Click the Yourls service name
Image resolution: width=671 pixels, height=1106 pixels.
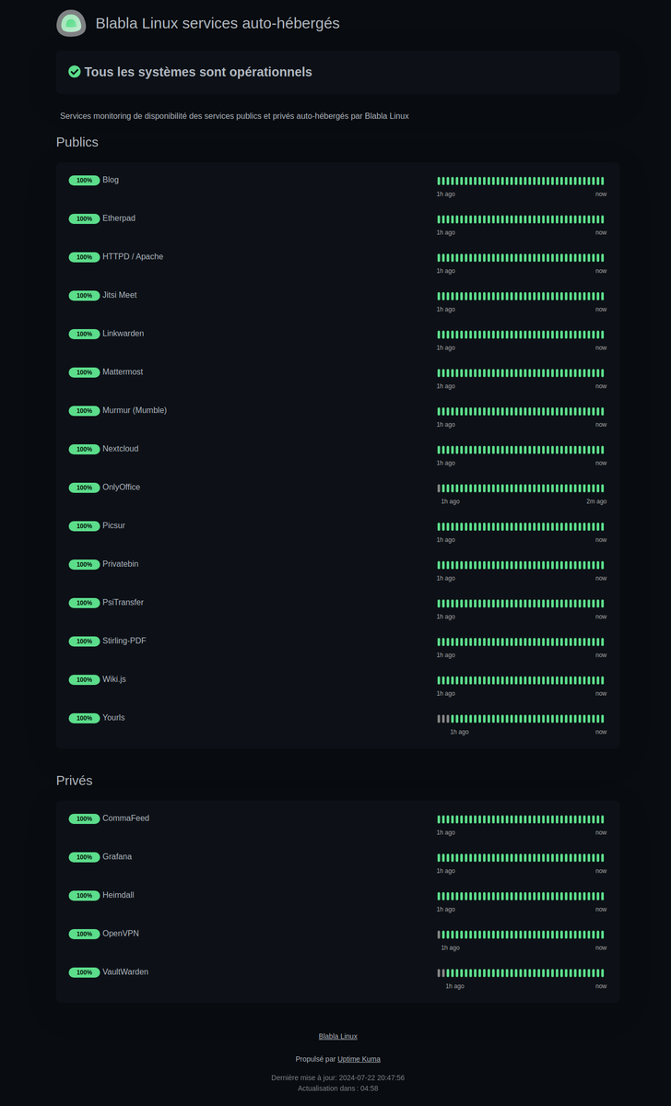113,718
